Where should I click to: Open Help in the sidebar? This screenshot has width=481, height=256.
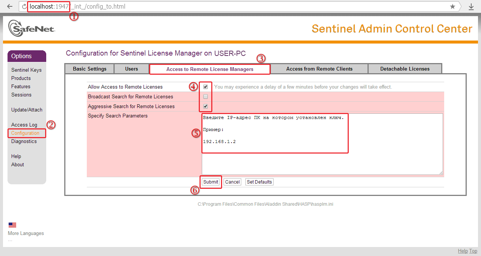[x=16, y=156]
